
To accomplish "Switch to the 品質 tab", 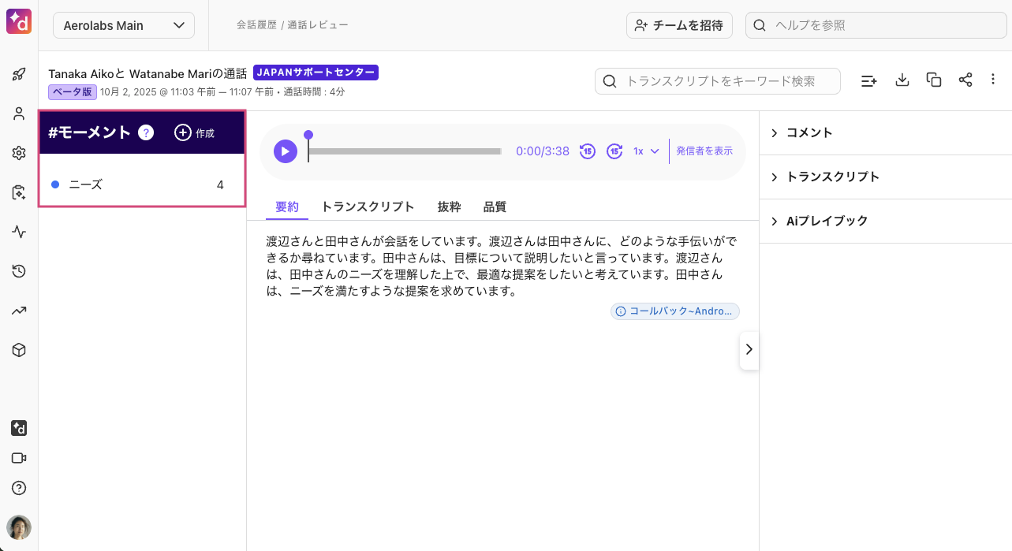I will pyautogui.click(x=495, y=207).
